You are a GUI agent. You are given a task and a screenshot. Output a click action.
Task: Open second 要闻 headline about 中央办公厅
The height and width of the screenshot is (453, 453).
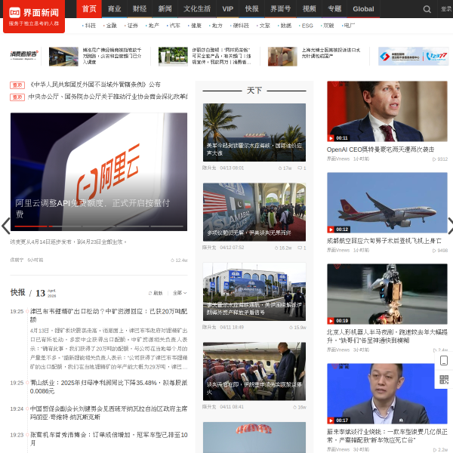click(108, 97)
